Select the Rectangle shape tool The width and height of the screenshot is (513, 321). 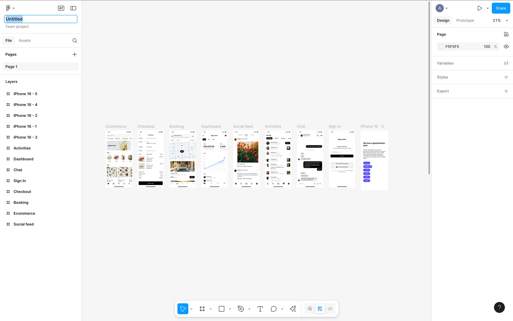pos(221,309)
